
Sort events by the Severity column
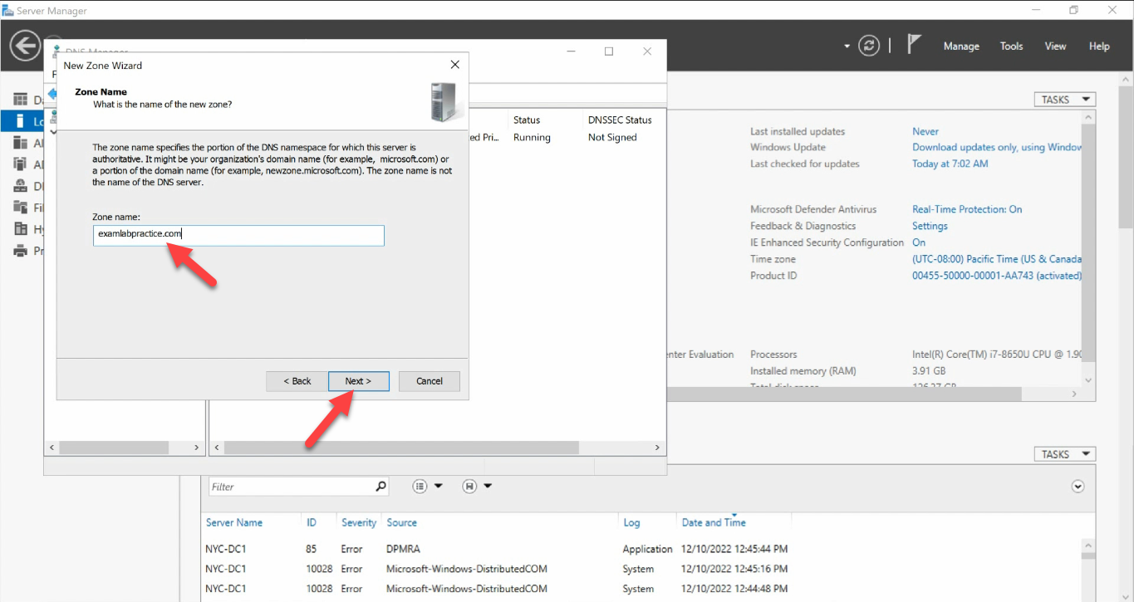point(359,522)
